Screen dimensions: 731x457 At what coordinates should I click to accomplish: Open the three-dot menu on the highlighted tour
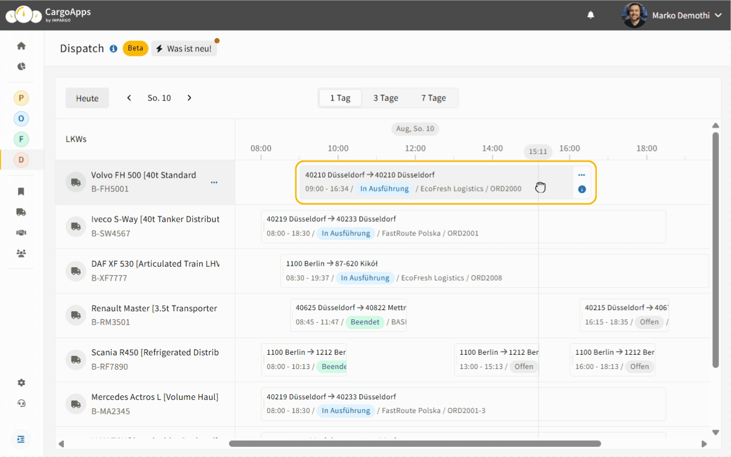581,175
